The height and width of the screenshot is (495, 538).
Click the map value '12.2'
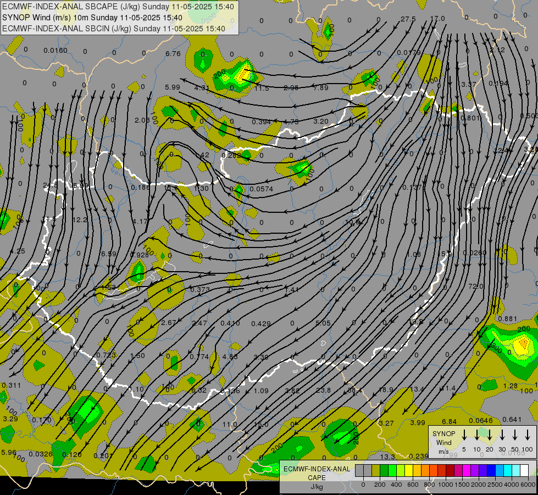click(x=80, y=219)
